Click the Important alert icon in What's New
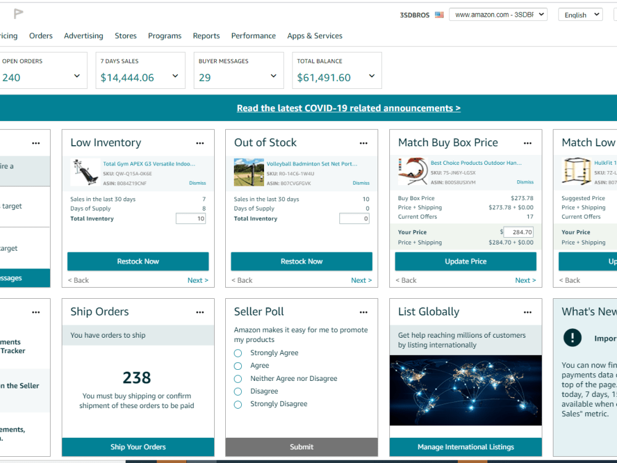This screenshot has width=617, height=463. coord(572,338)
